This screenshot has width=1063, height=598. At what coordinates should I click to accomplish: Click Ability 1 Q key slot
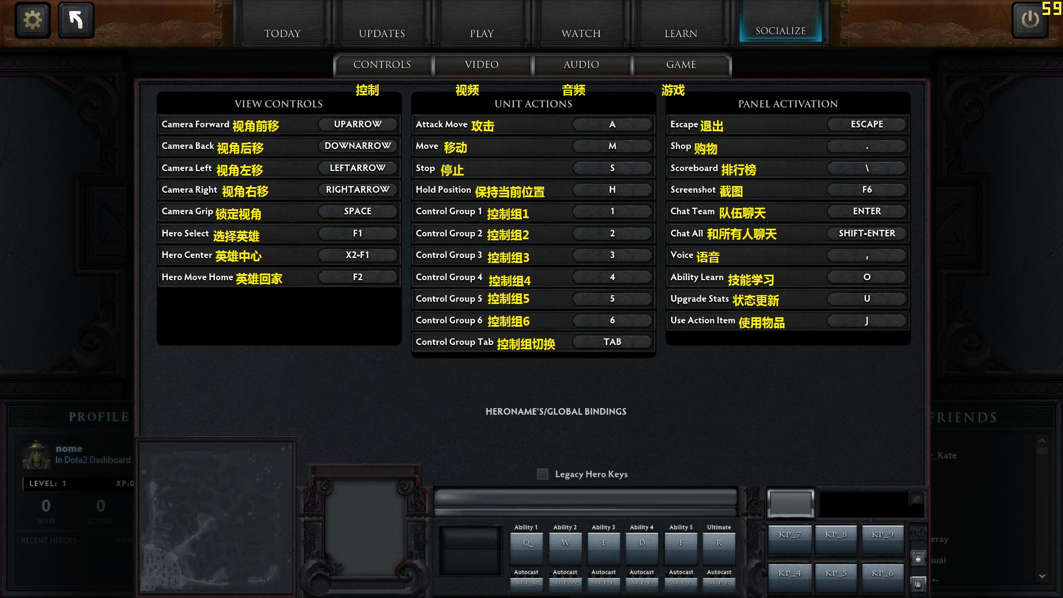tap(527, 548)
